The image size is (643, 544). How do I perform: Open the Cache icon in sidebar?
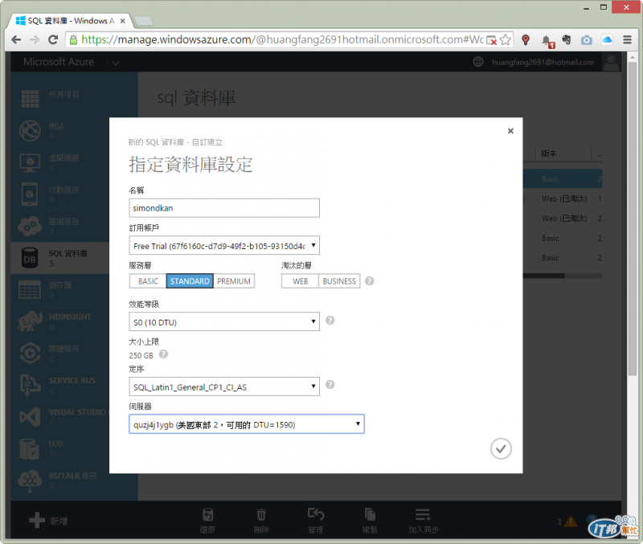(x=30, y=449)
